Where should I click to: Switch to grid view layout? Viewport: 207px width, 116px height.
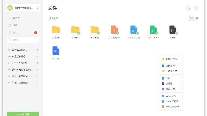191,18
